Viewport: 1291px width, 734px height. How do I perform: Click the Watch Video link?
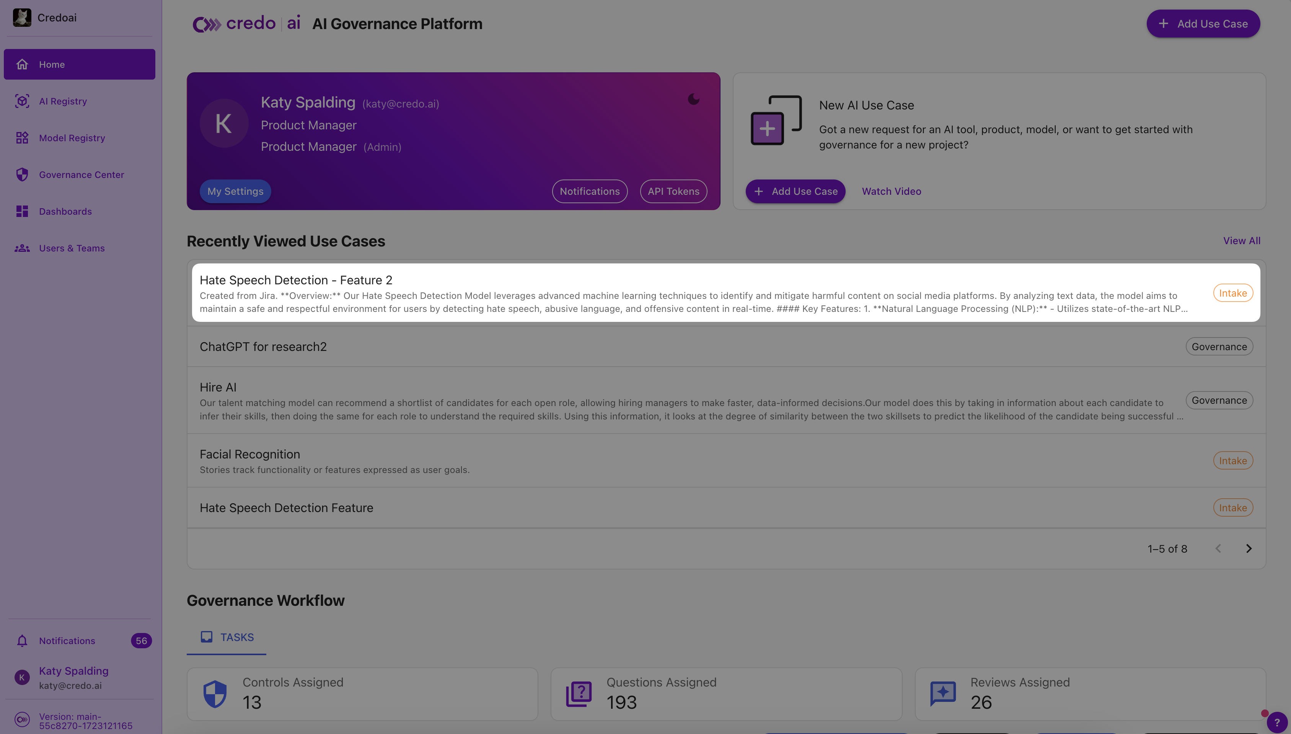pos(891,192)
